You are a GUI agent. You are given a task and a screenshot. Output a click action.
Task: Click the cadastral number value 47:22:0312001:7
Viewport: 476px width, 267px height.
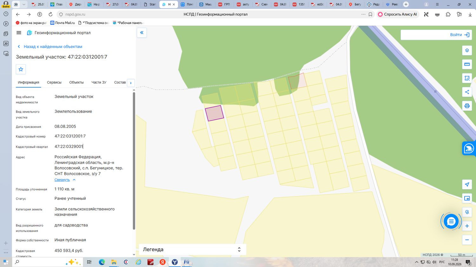click(x=70, y=136)
